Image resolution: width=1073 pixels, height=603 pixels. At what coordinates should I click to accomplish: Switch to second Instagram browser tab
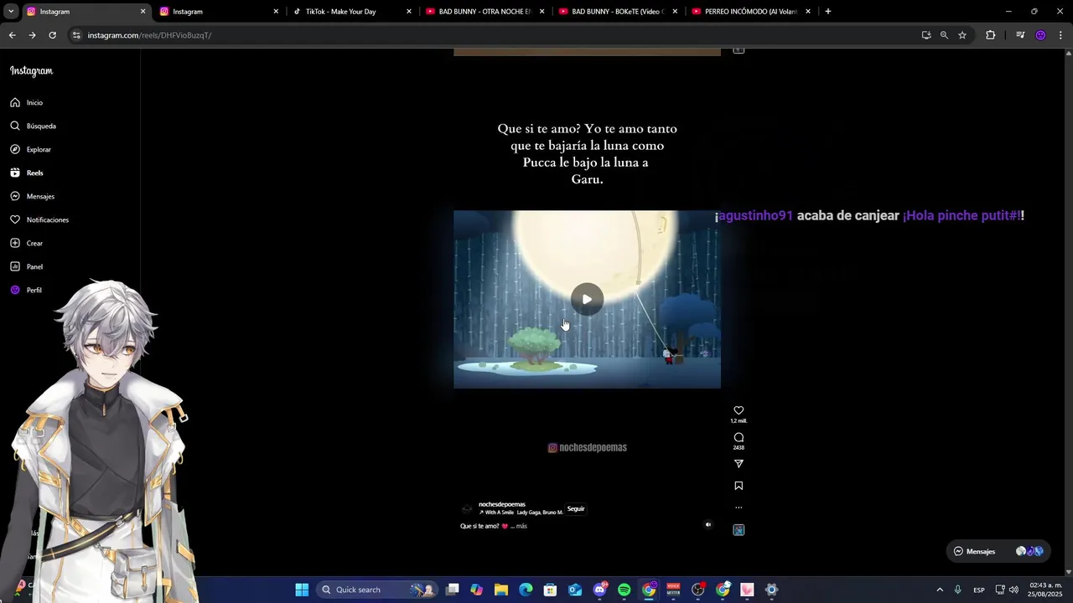point(218,12)
